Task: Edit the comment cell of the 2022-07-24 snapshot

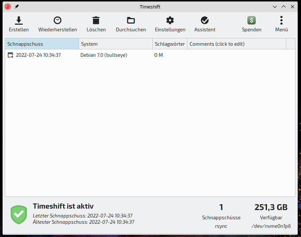Action: 236,55
